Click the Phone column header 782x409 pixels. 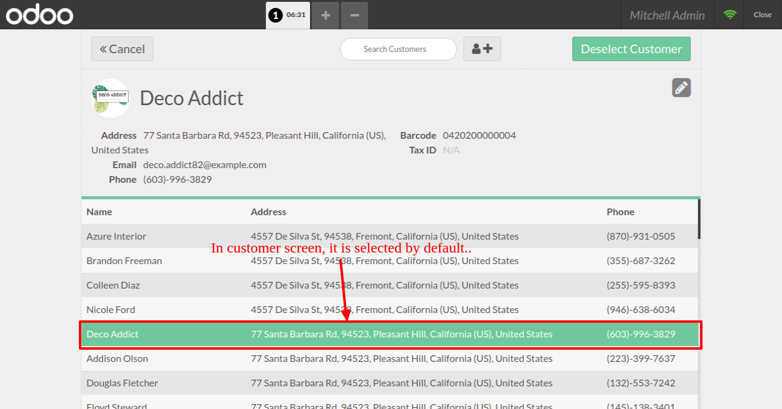[620, 212]
